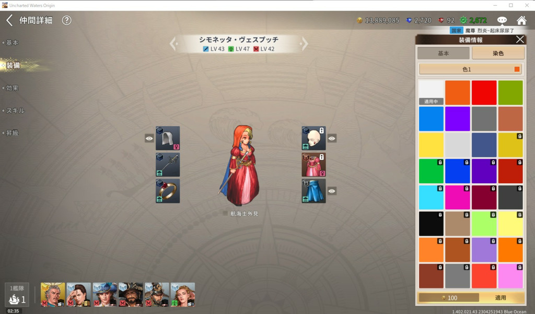The image size is (535, 314).
Task: Pick the sky blue swatch in second row
Action: [431, 118]
